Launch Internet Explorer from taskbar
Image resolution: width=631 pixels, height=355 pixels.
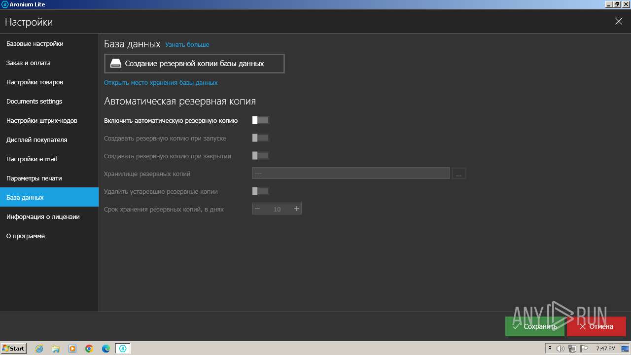[39, 349]
